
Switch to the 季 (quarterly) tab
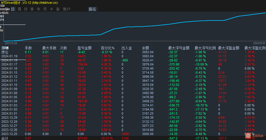point(32,9)
